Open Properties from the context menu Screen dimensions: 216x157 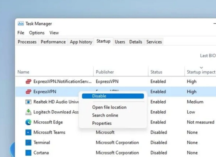[x=102, y=123]
